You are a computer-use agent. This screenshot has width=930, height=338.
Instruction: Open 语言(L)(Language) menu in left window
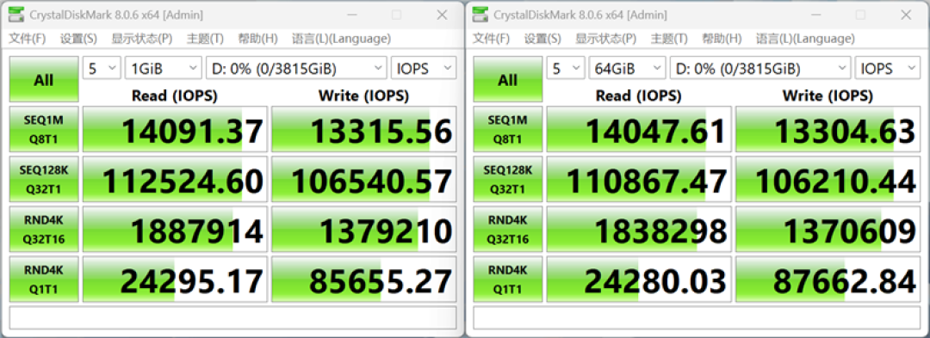(341, 39)
